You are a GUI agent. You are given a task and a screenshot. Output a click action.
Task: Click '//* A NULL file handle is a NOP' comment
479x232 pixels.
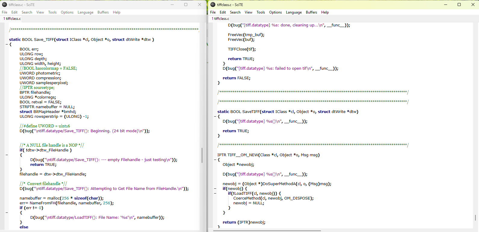(x=52, y=145)
